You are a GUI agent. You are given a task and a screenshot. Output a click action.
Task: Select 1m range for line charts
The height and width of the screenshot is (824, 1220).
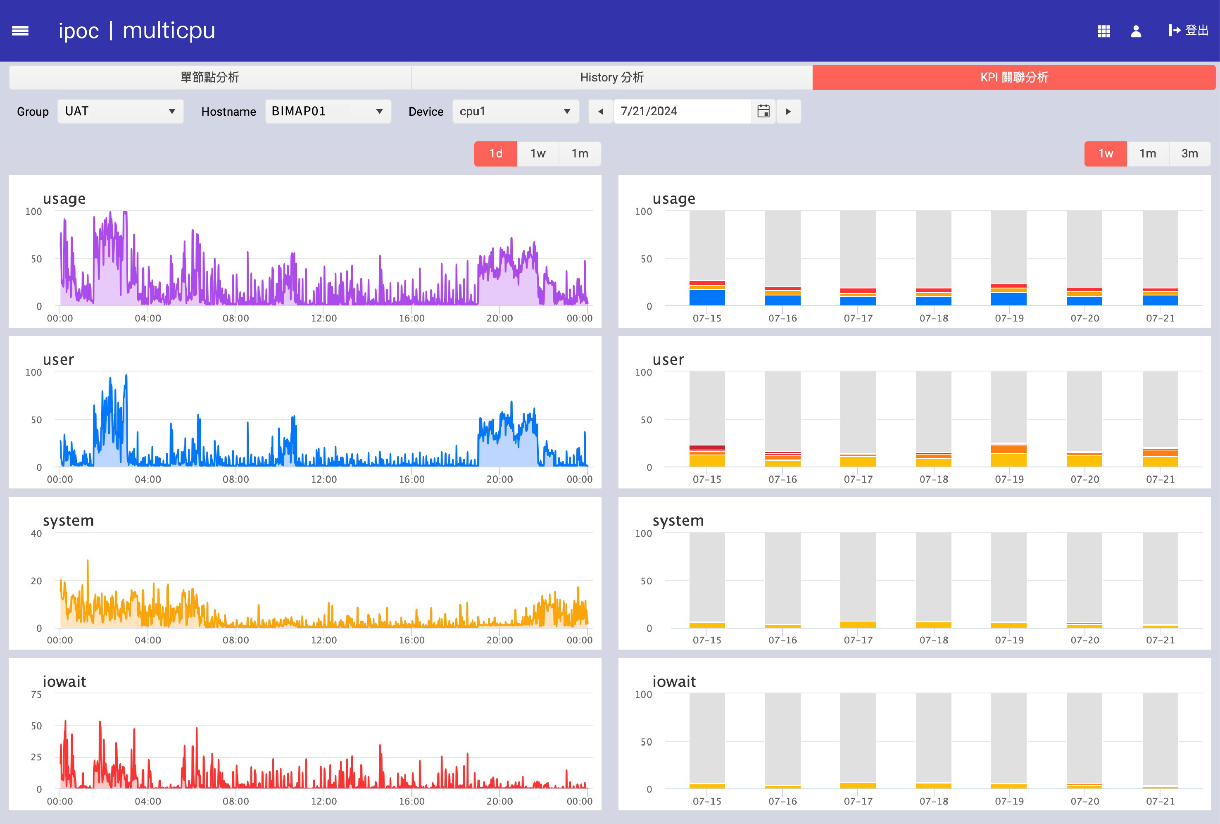click(x=580, y=153)
